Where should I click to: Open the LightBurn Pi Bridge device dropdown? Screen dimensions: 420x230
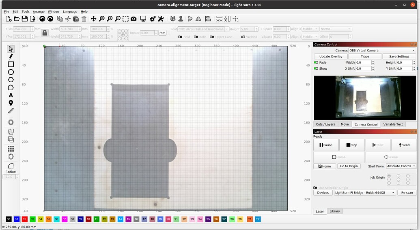point(365,193)
